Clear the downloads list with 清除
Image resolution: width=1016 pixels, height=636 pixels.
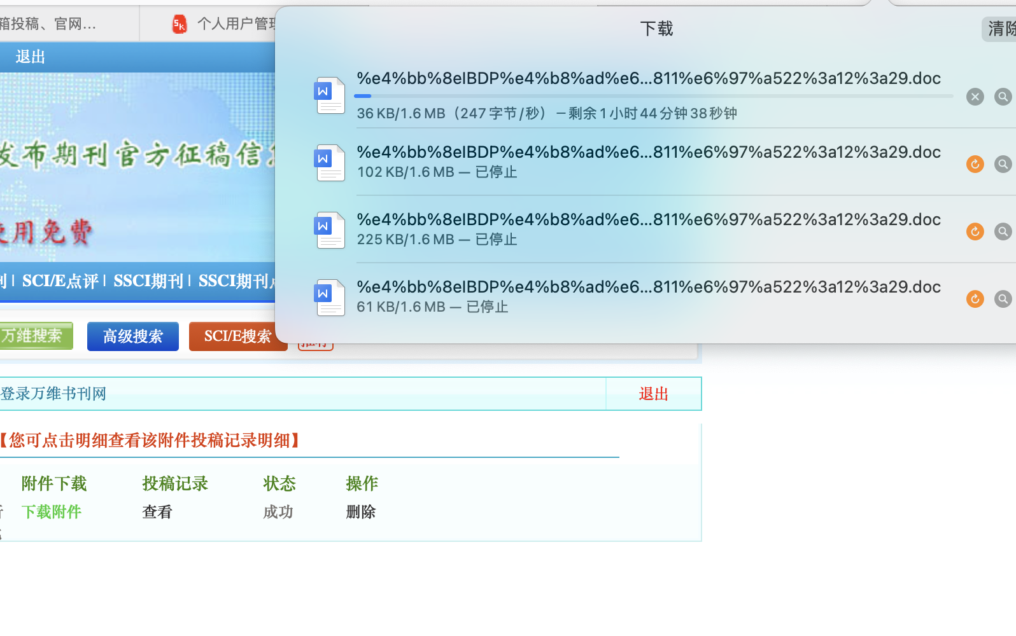point(999,29)
